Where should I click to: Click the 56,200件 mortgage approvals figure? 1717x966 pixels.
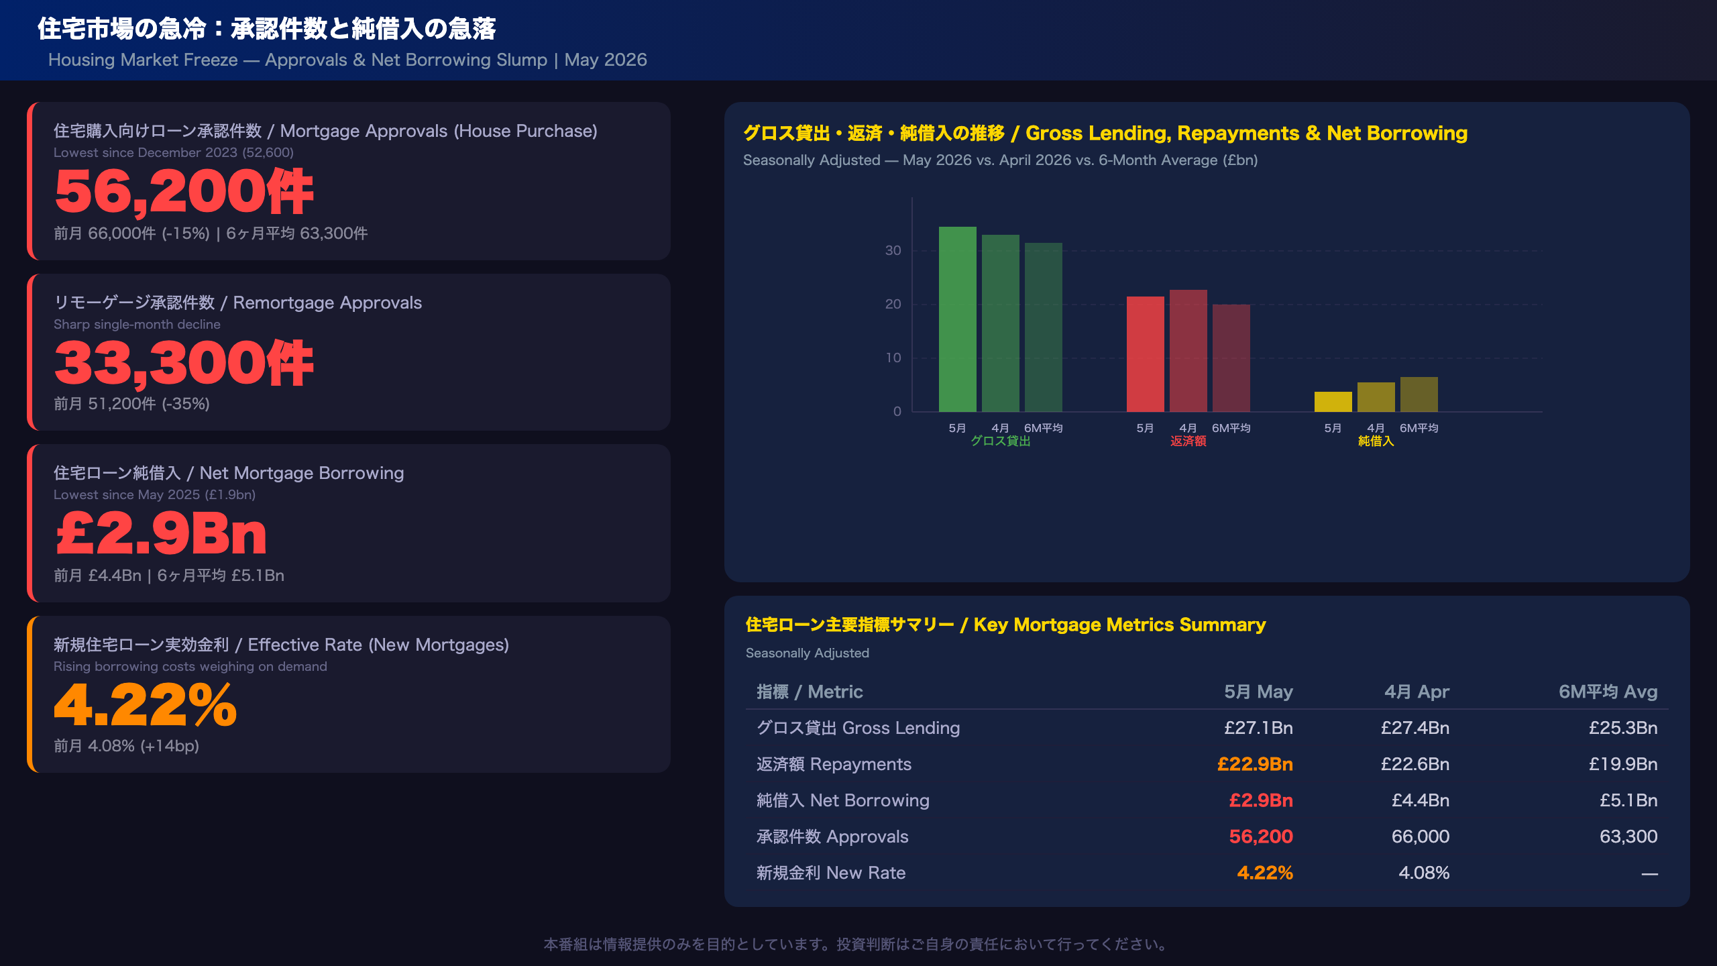click(x=184, y=192)
